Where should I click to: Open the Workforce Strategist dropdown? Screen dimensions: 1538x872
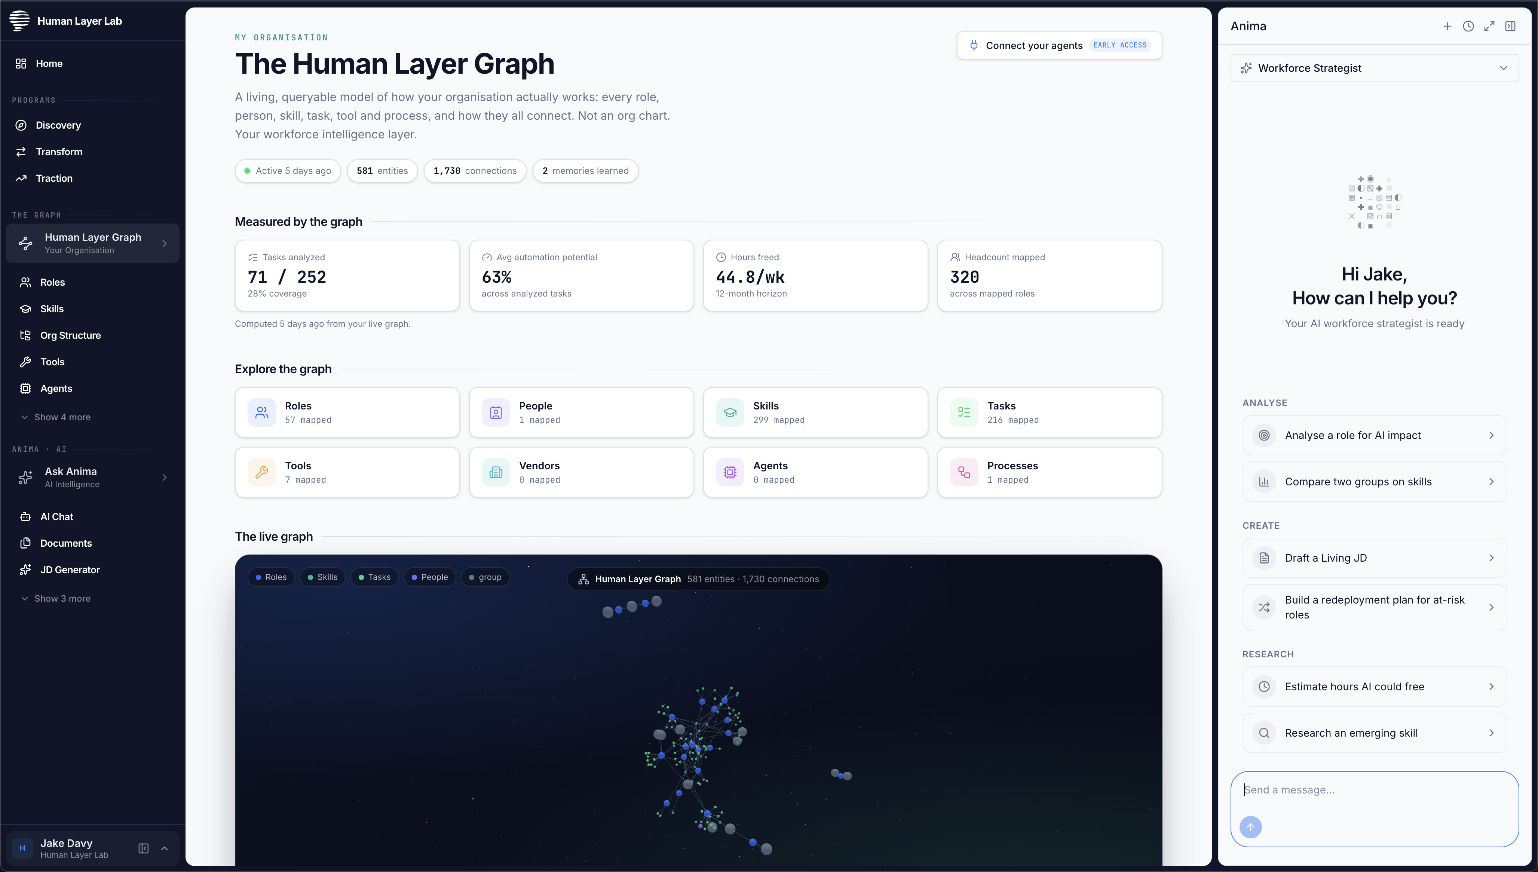[x=1375, y=68]
